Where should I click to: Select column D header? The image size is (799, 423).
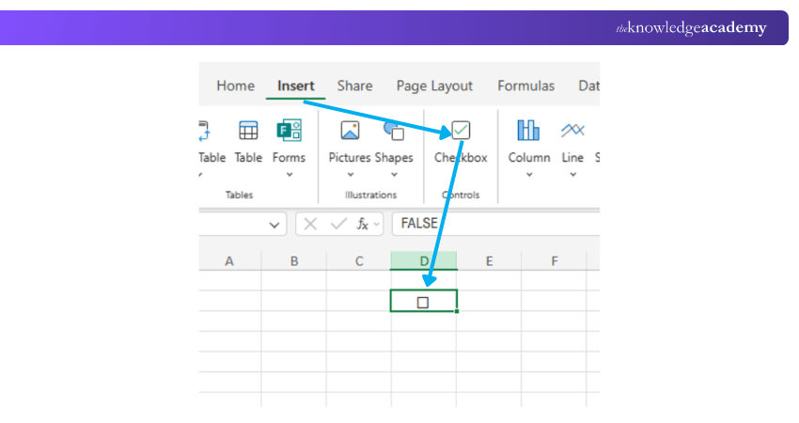[424, 261]
